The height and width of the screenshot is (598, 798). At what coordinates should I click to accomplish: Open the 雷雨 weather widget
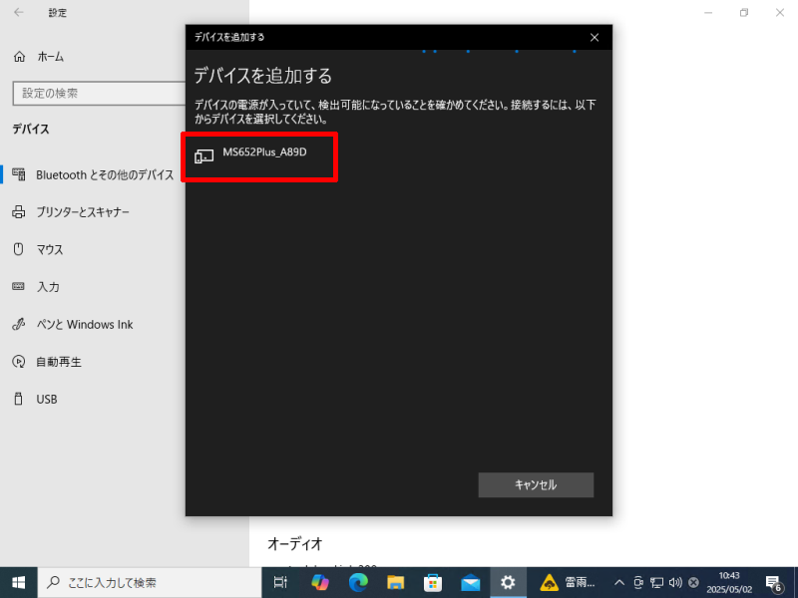568,583
